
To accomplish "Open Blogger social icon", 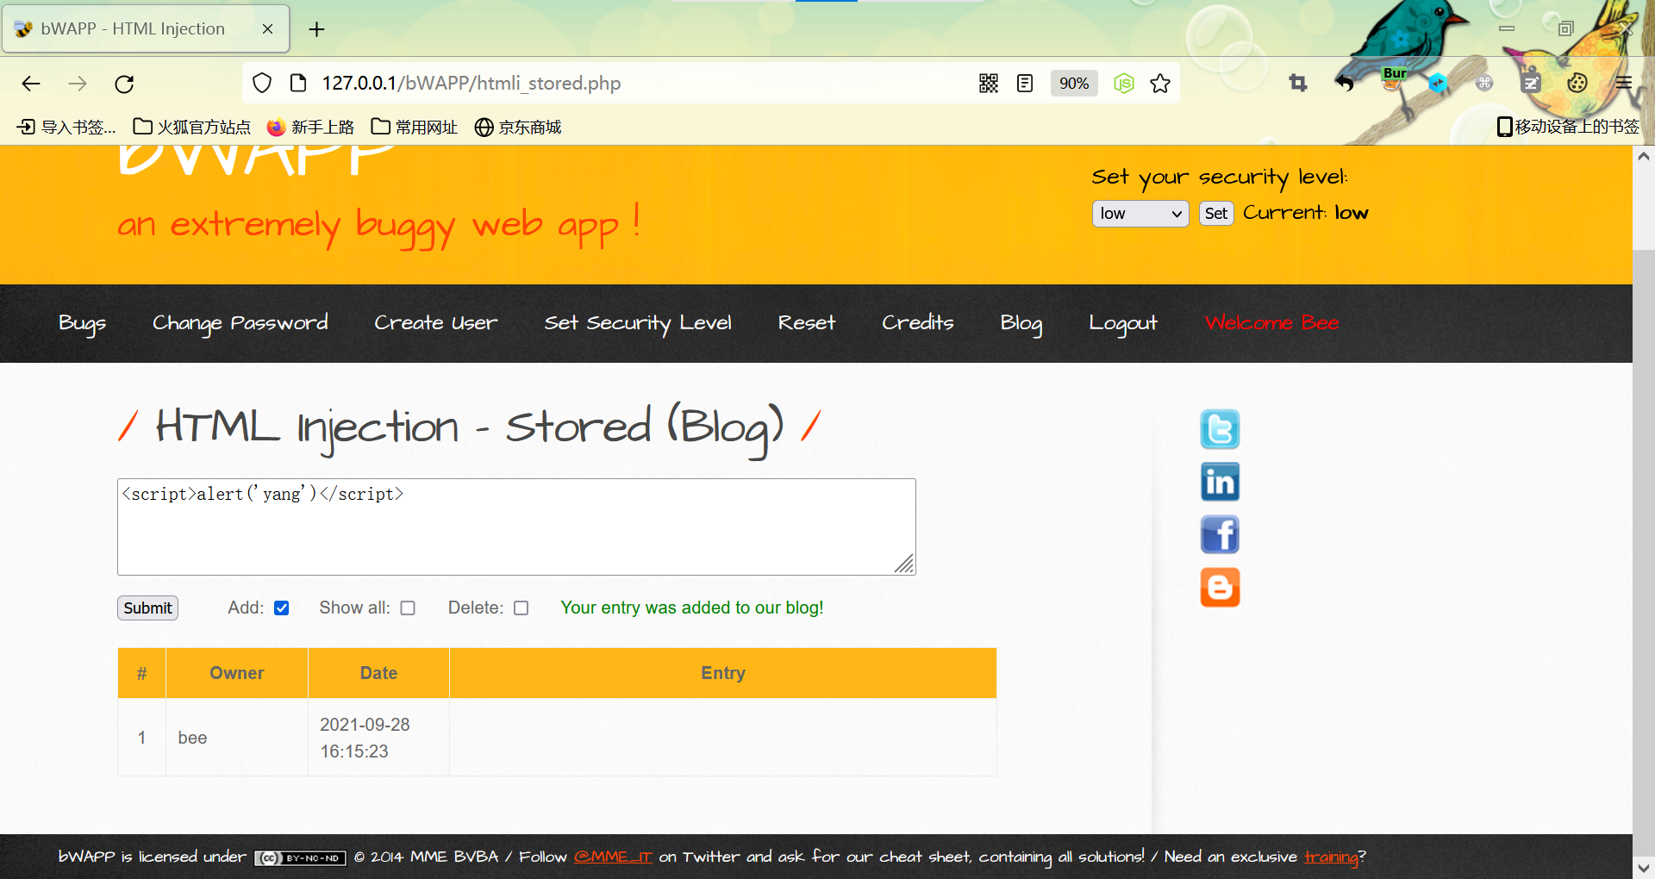I will click(1220, 587).
